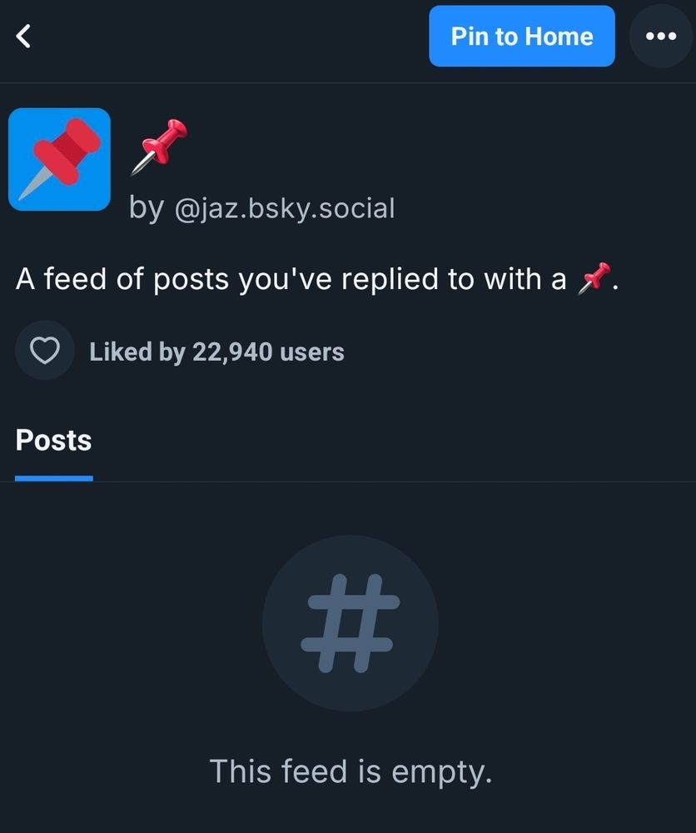
Task: Like this feed with the heart icon
Action: pyautogui.click(x=45, y=351)
